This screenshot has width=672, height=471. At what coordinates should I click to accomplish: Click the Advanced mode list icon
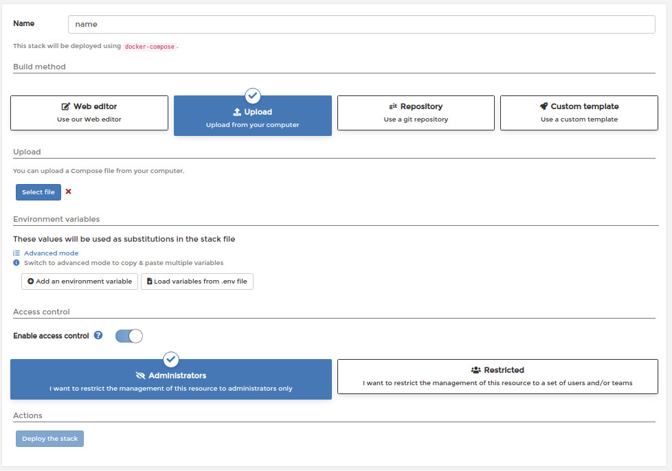16,253
